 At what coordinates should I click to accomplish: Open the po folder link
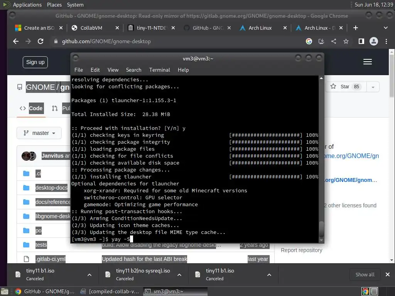pos(38,230)
